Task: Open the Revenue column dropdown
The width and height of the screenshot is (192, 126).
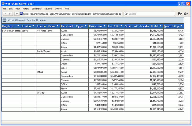Action: pyautogui.click(x=105, y=26)
